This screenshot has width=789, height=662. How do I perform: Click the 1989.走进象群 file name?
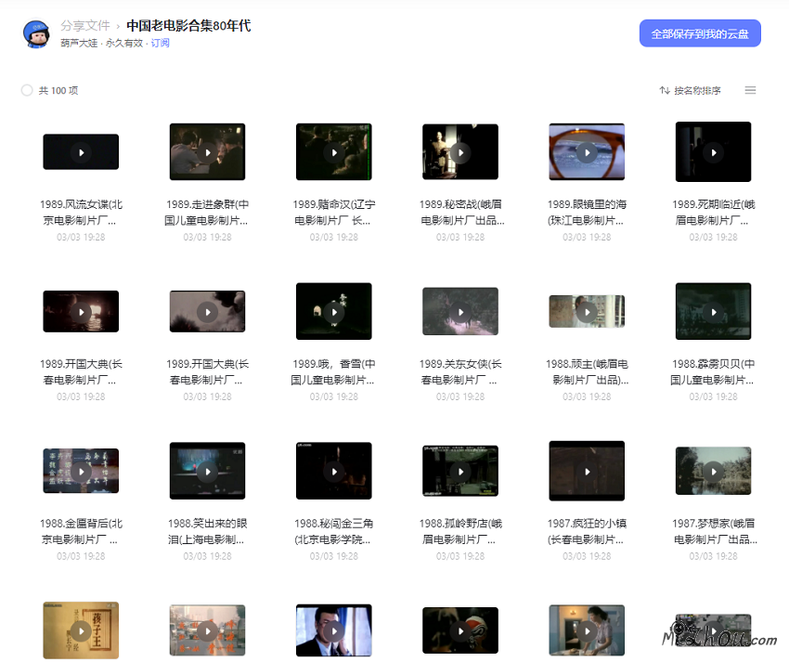pos(207,206)
